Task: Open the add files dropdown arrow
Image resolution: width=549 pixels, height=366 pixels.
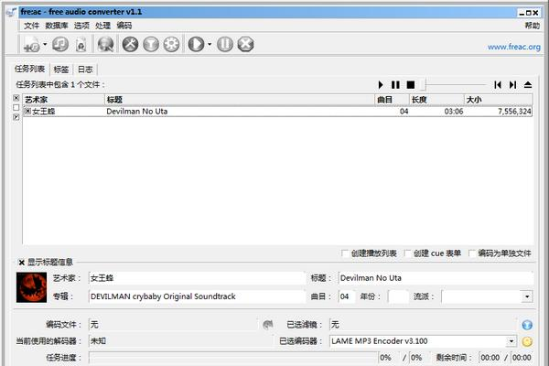Action: (x=45, y=44)
